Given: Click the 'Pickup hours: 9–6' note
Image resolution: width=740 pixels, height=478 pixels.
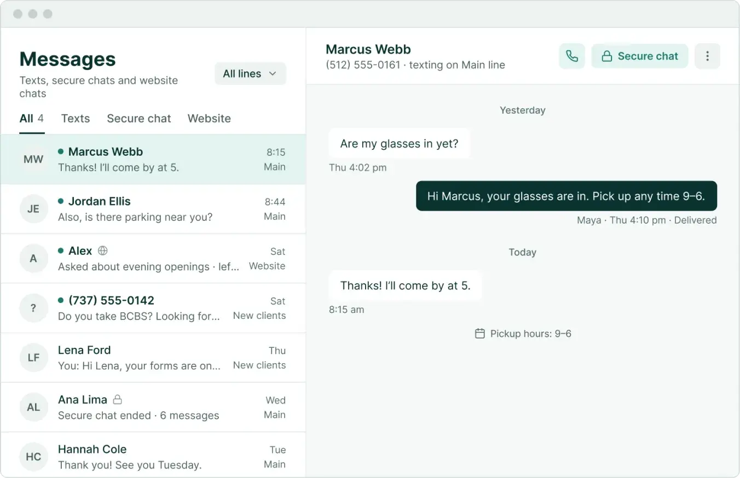Looking at the screenshot, I should coord(523,334).
